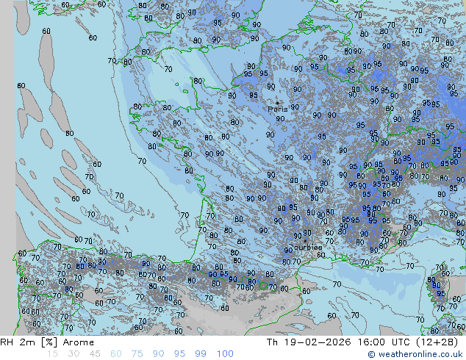This screenshot has width=466, height=360.
Task: Click the date 'Th 19-02-2026'
Action: (x=309, y=342)
